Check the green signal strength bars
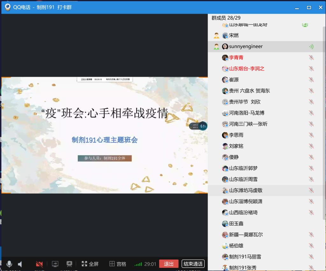 pos(138,264)
